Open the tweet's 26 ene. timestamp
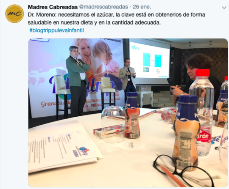Screen dimensions: 229x189 click(x=142, y=7)
